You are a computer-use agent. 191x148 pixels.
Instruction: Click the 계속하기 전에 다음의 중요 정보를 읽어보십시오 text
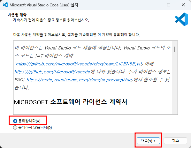51,20
